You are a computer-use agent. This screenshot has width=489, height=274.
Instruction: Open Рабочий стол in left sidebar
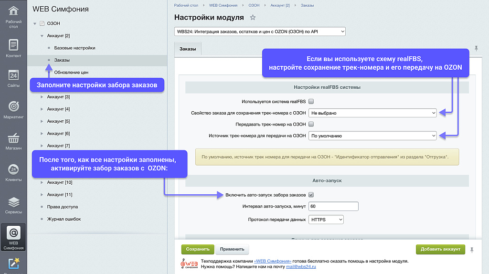[x=13, y=16]
